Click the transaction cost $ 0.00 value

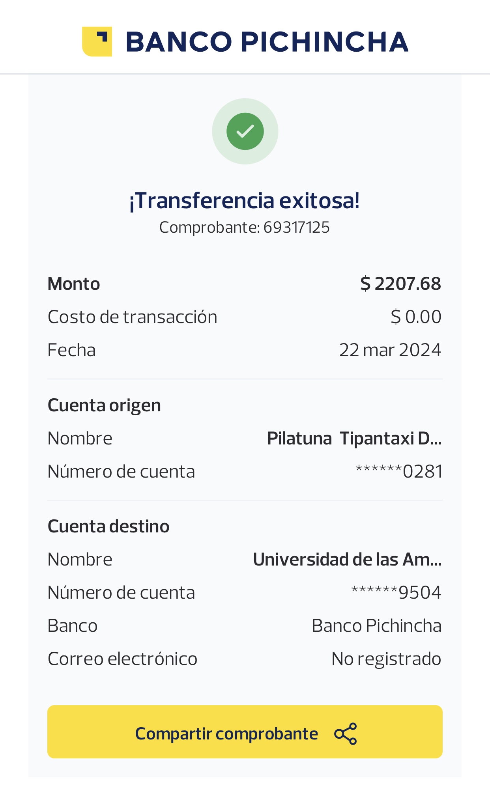pos(416,317)
